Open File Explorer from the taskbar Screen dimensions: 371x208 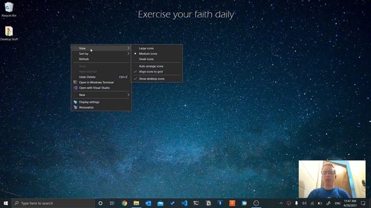(x=136, y=203)
